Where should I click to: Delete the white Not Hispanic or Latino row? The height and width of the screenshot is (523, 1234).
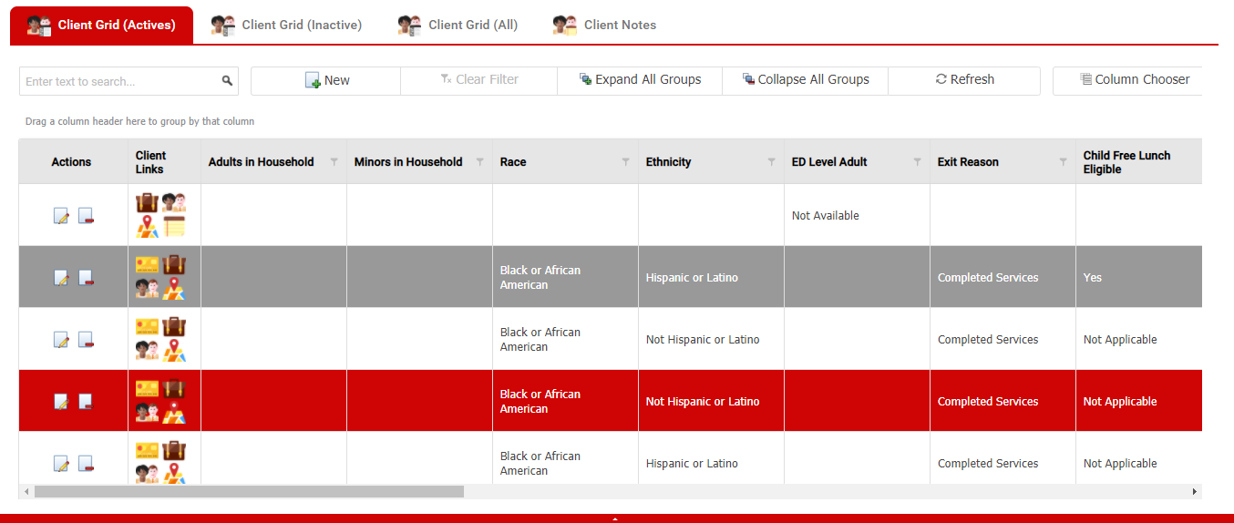pyautogui.click(x=86, y=340)
